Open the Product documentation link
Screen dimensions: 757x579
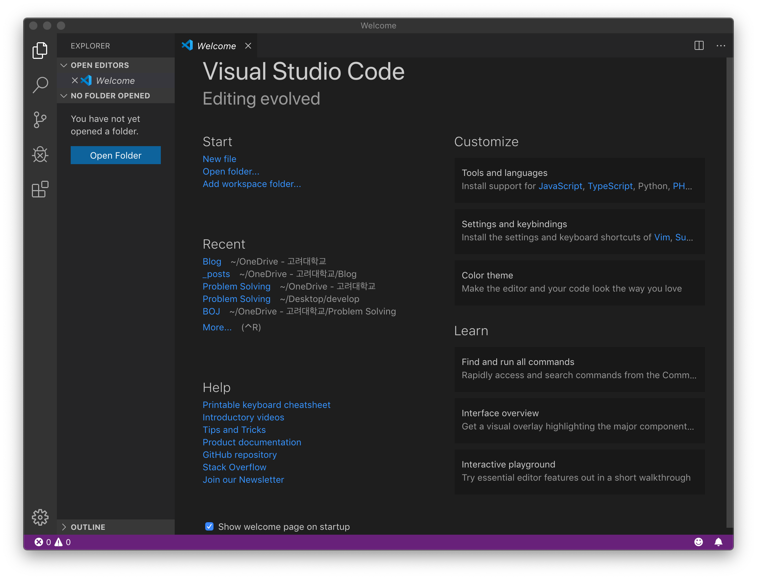(252, 442)
